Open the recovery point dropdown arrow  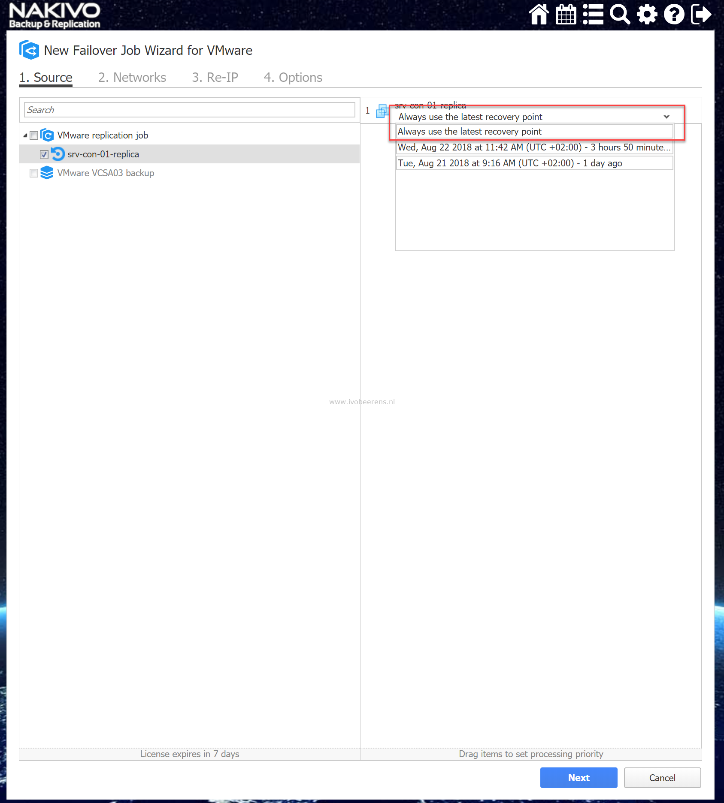[x=666, y=117]
